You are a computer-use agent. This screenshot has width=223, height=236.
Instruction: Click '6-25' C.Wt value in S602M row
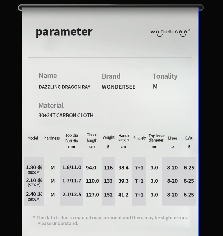point(189,168)
